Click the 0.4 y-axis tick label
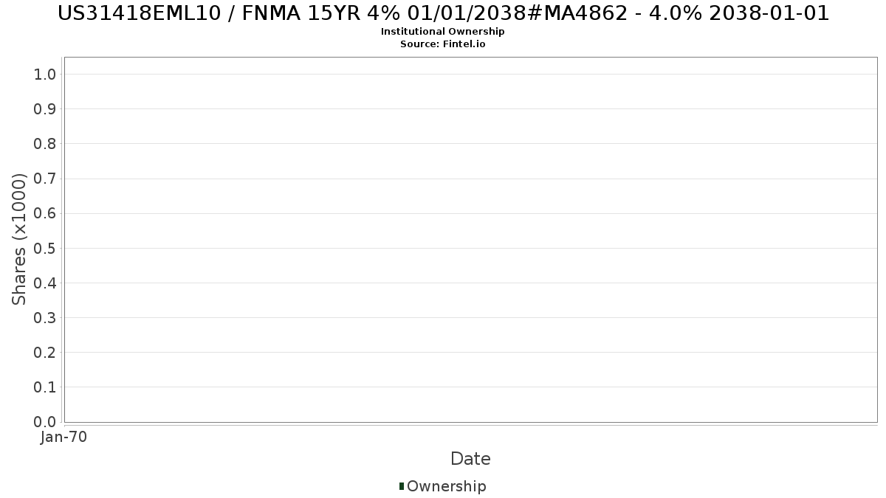886x498 pixels. 45,283
